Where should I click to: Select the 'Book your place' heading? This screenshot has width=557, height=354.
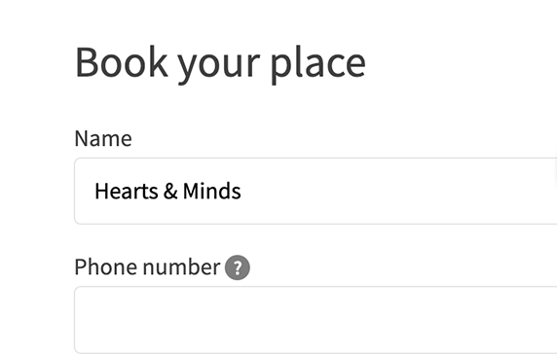pyautogui.click(x=220, y=64)
